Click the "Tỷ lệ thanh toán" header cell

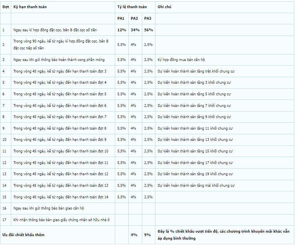tap(132, 7)
